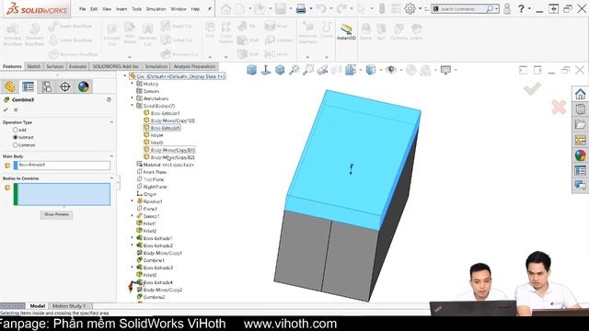Select the Subtract operation type
The width and height of the screenshot is (589, 331).
(x=16, y=137)
